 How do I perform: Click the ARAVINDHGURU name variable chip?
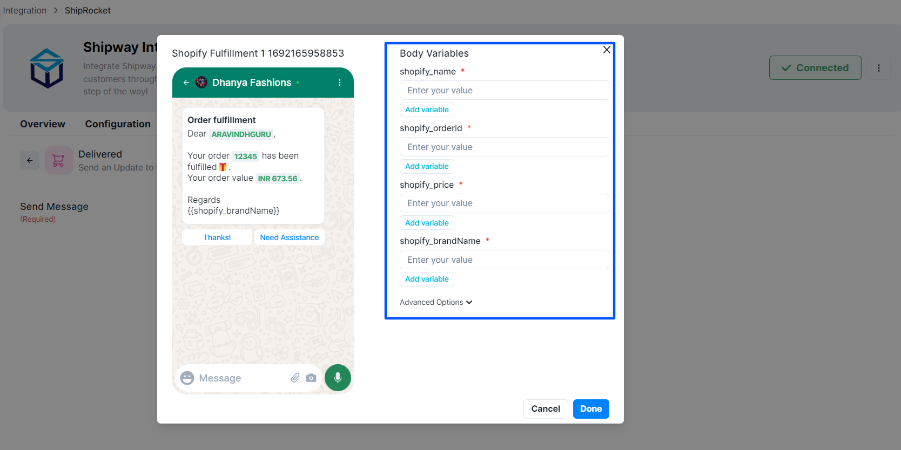tap(241, 134)
